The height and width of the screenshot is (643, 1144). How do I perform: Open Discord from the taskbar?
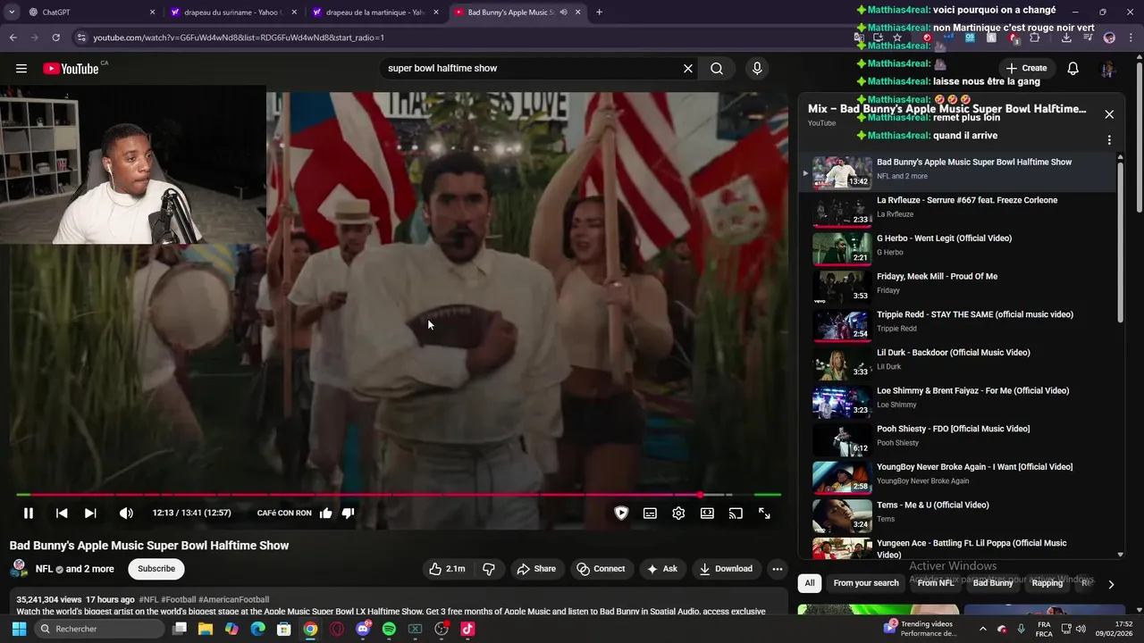363,629
